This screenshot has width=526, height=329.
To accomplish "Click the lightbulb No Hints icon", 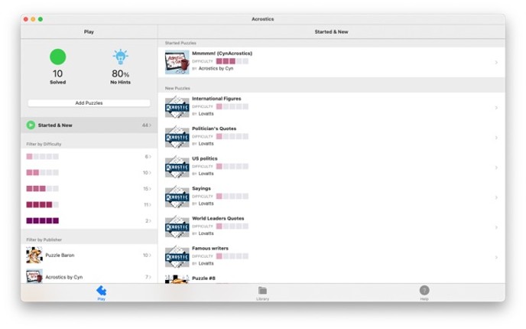I will pos(121,57).
